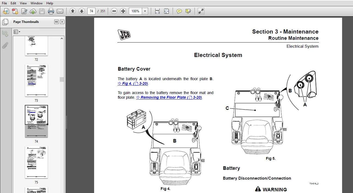Follow the 'Removing the Floor Plate' link

tap(169, 97)
